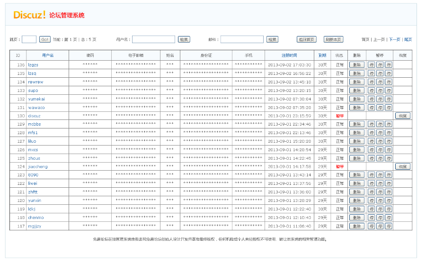426x265 pixels.
Task: Sort by the 用户名 column header
Action: click(48, 55)
